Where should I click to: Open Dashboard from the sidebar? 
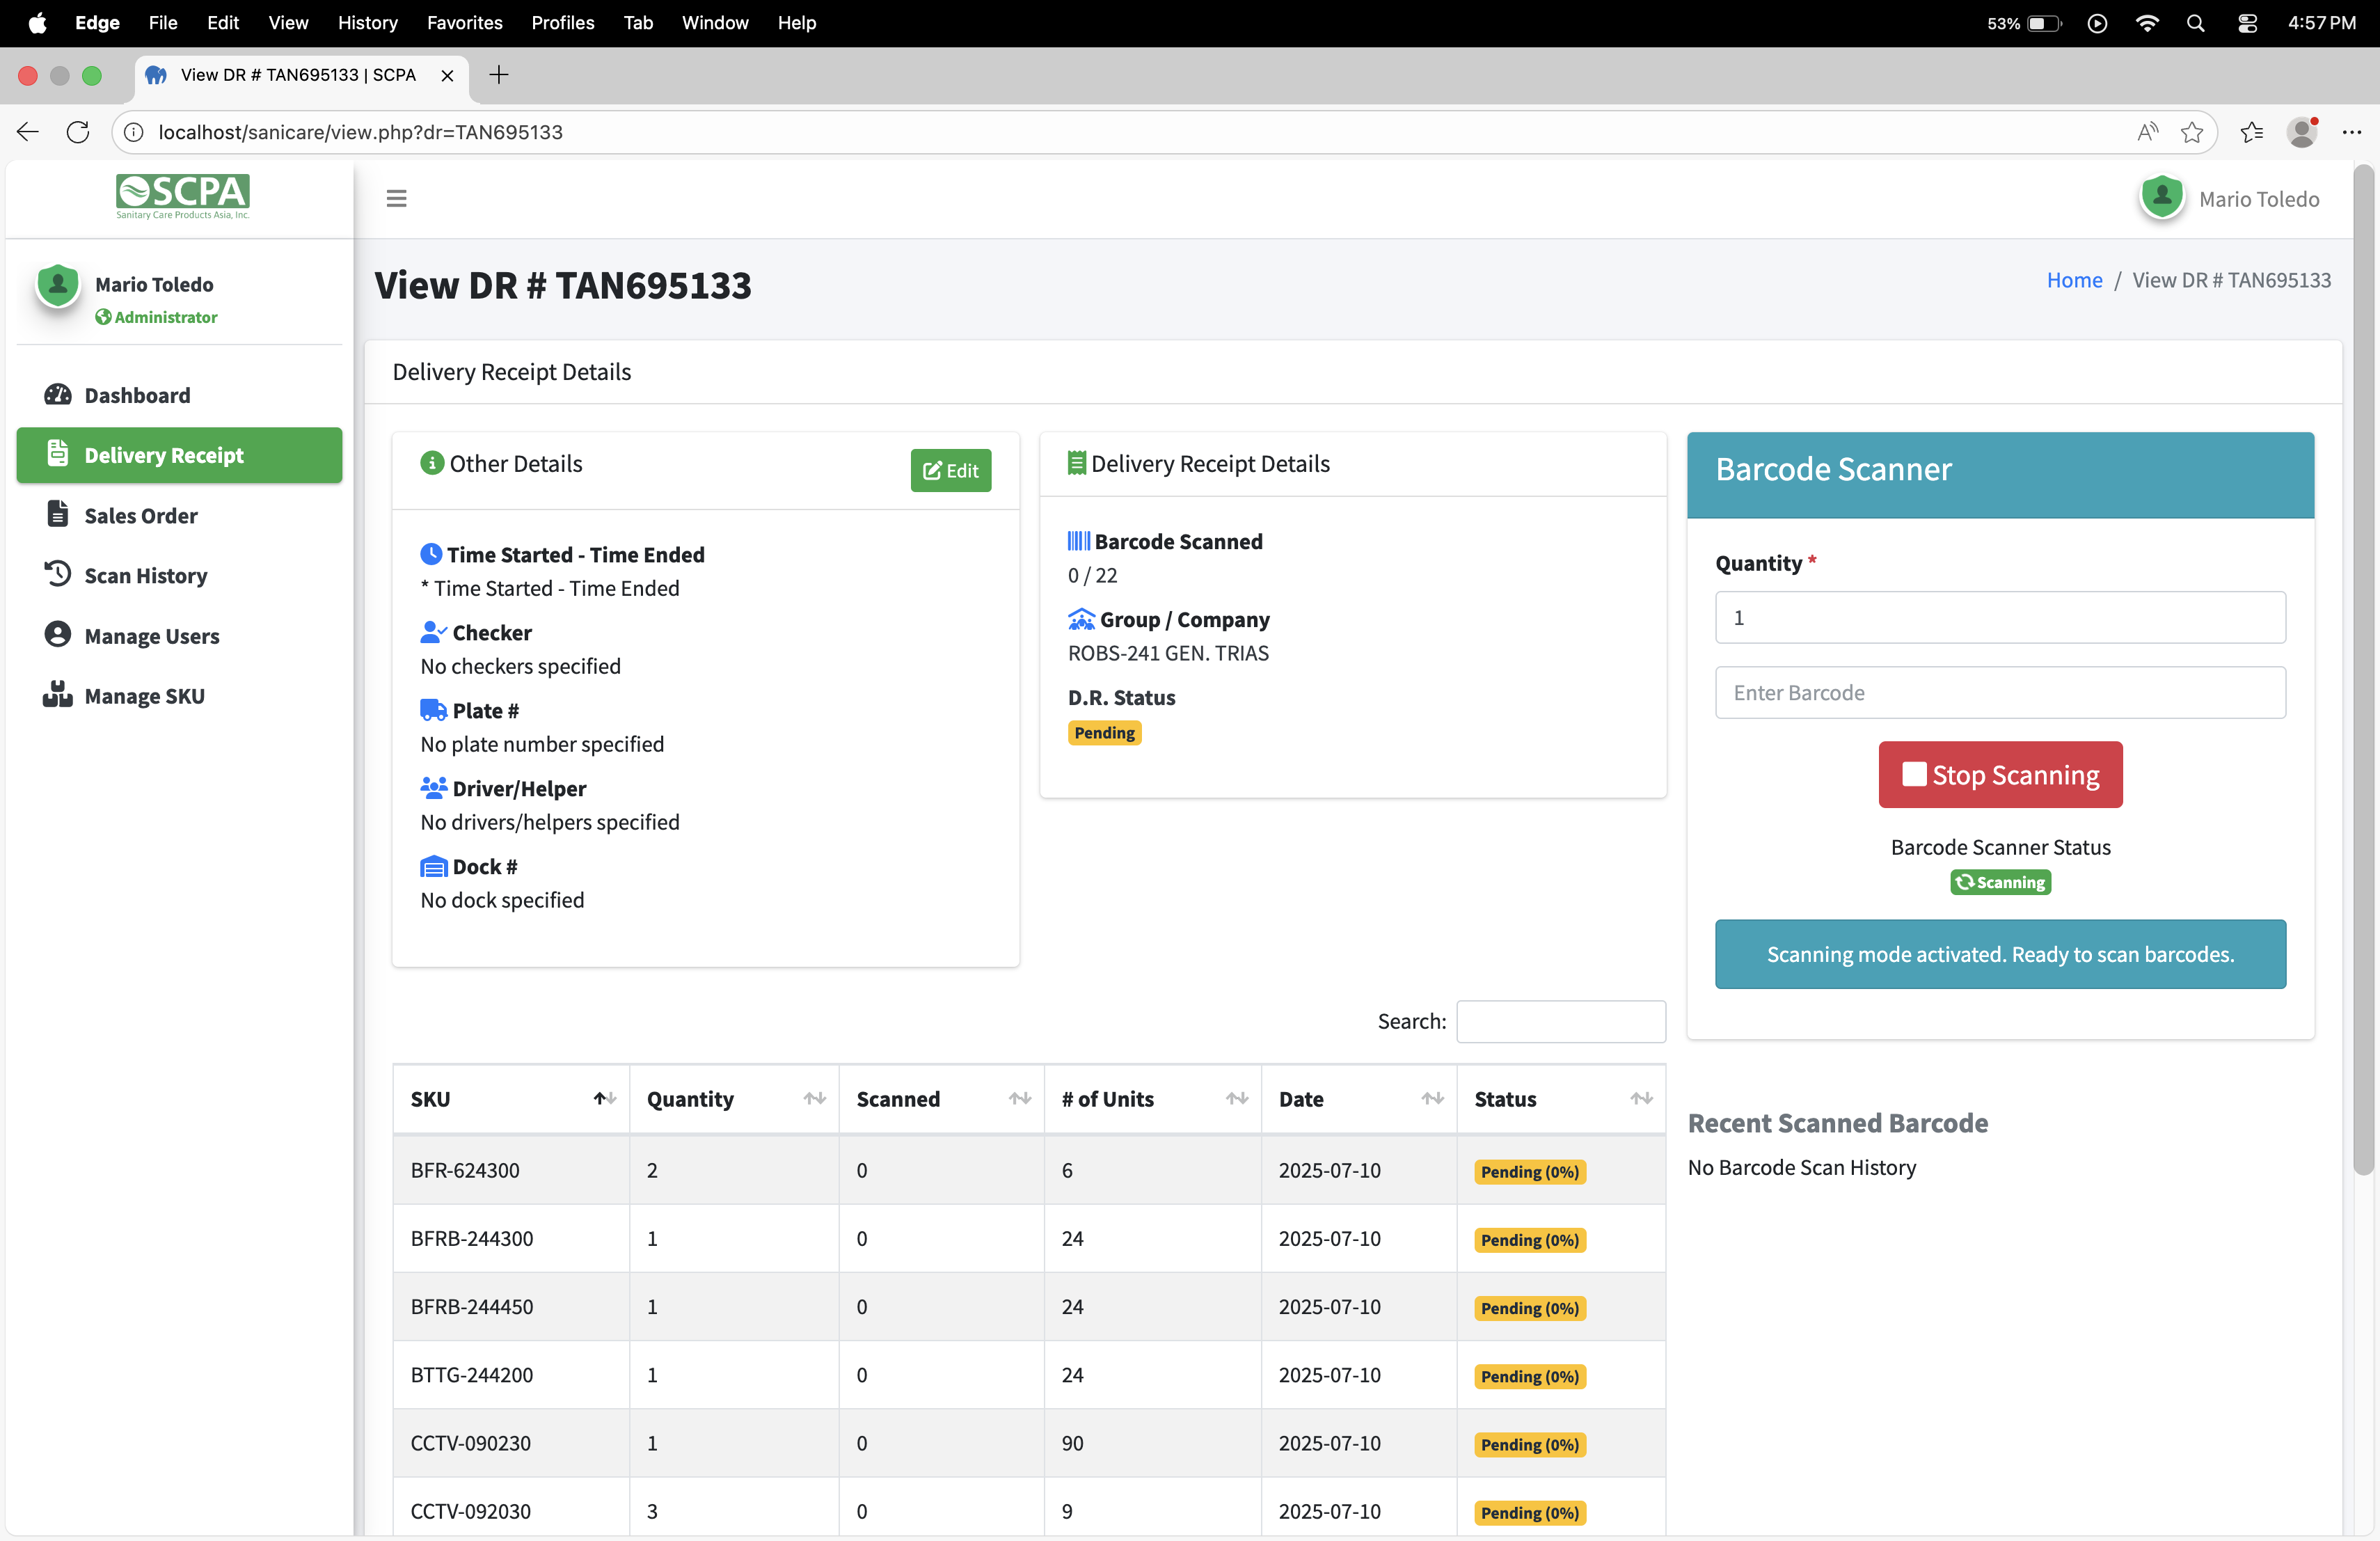(137, 395)
